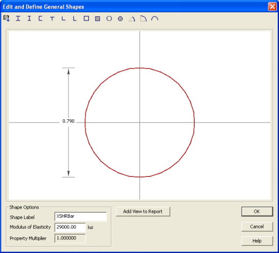Click the database shape import icon

coord(7,18)
